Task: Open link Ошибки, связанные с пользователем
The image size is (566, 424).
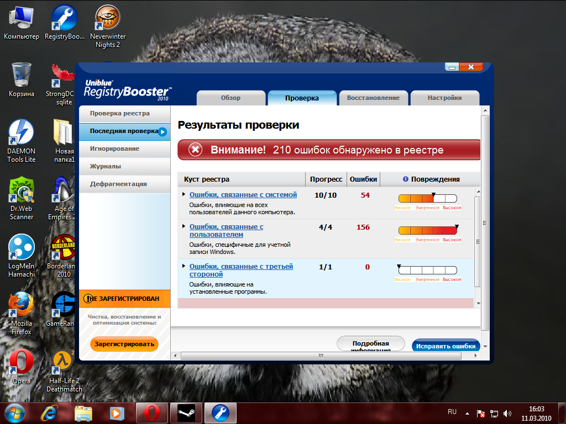Action: click(226, 231)
